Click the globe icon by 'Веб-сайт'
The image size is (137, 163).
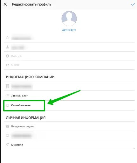click(7, 56)
